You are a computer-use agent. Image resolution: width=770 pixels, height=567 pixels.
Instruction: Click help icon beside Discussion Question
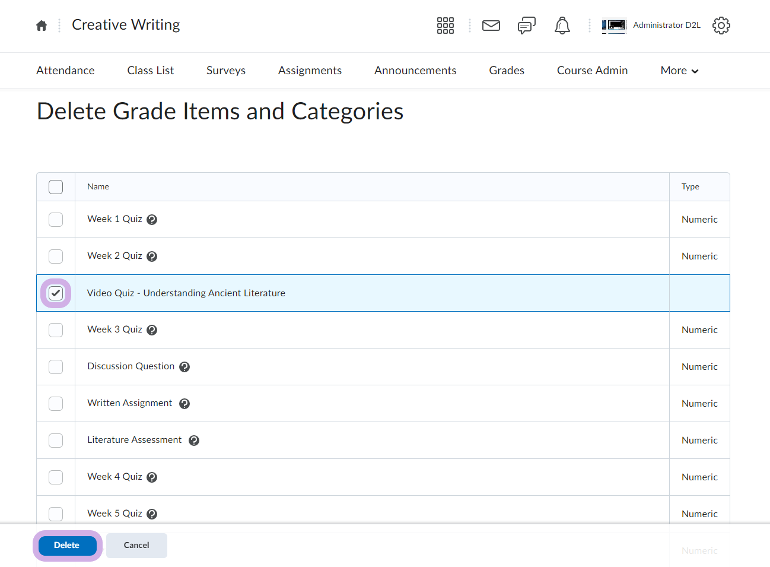point(184,367)
